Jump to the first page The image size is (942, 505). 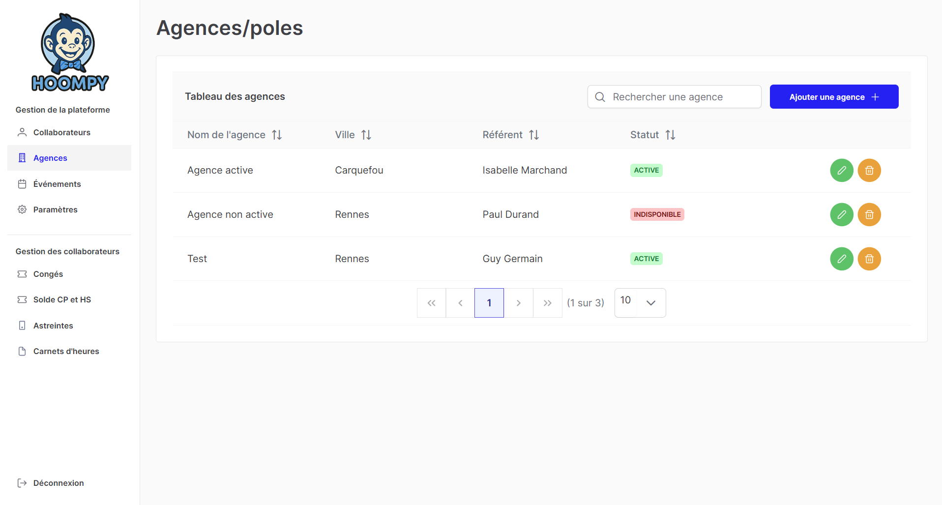click(431, 303)
